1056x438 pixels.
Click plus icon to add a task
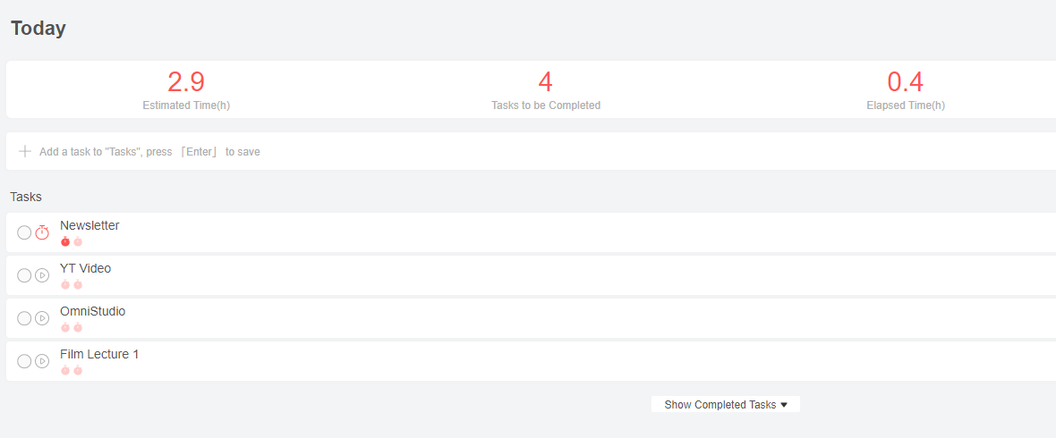click(x=25, y=151)
